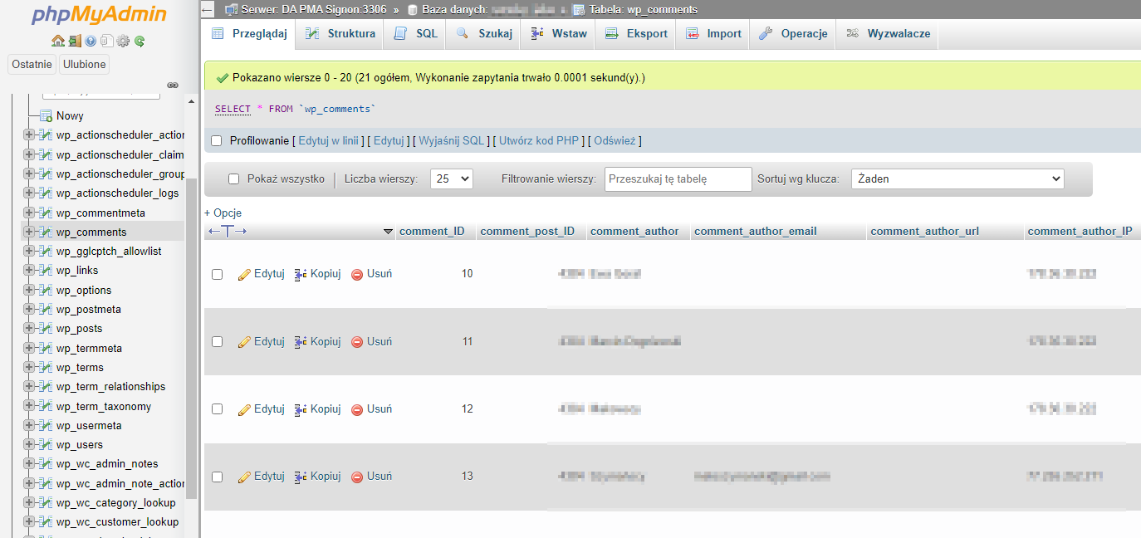
Task: Click the Ulubione button
Action: (x=85, y=64)
